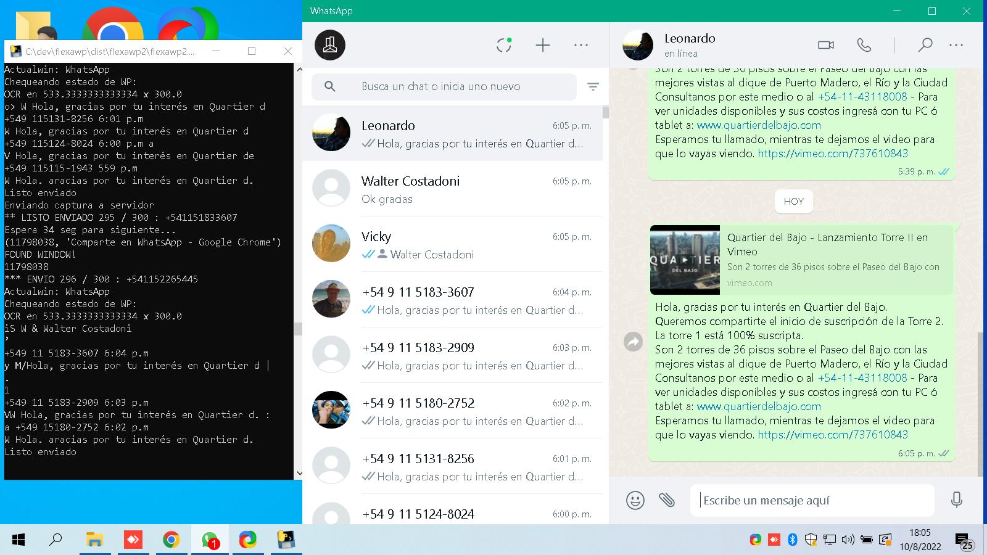
Task: Open network tray icon
Action: [830, 540]
